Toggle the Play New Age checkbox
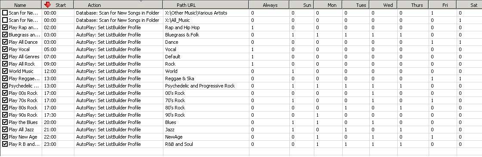This screenshot has height=157, width=482. [x=5, y=137]
